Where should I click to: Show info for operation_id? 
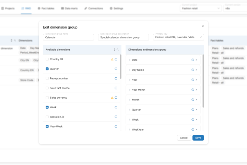coord(116,117)
